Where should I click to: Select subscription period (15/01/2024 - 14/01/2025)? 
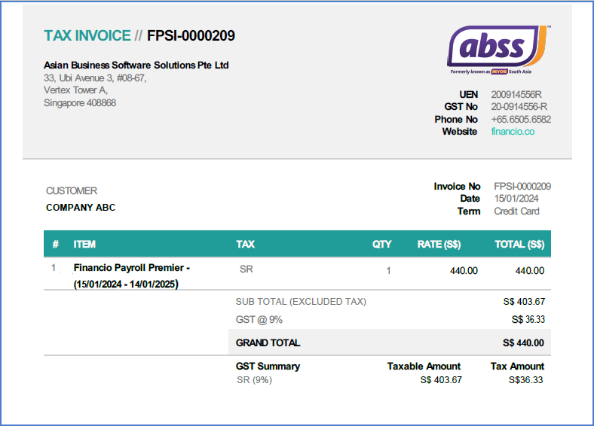(x=126, y=285)
